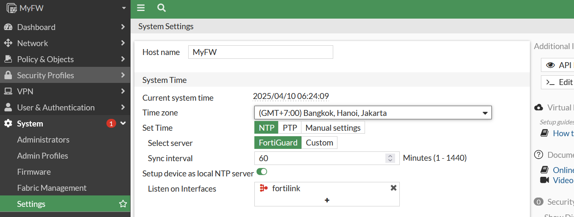Viewport: 574px width, 217px height.
Task: Click the Policy & Objects document icon
Action: coord(8,59)
